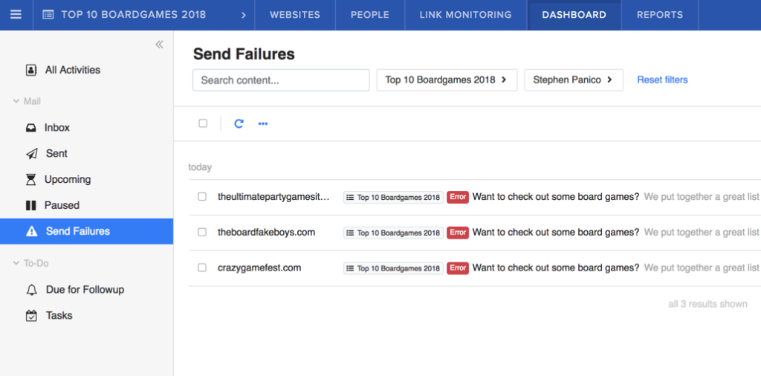Switch to the Link Monitoring tab
The height and width of the screenshot is (376, 761).
[465, 15]
